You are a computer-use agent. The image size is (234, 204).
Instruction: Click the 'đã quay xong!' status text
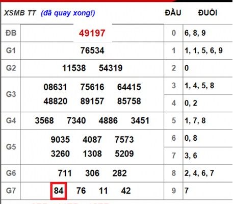coord(68,13)
